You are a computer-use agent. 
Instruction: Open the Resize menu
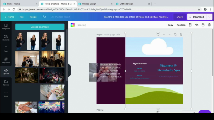33,17
